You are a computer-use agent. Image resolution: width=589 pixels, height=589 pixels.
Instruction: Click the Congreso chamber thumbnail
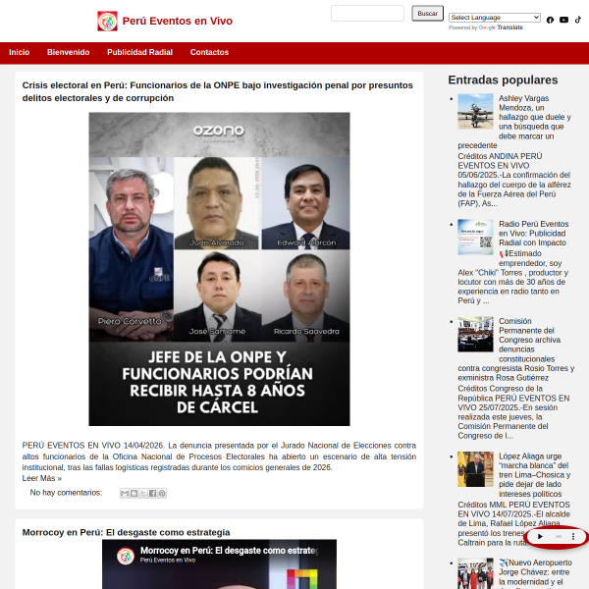(x=475, y=335)
